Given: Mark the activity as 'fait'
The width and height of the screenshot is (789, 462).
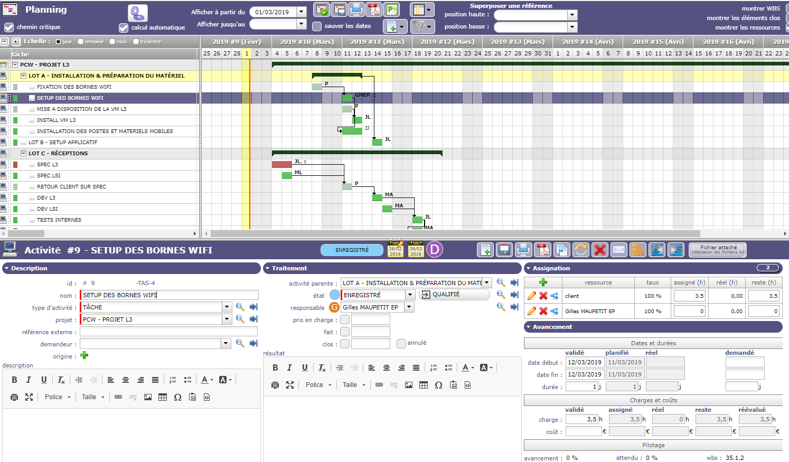Looking at the screenshot, I should [x=345, y=332].
